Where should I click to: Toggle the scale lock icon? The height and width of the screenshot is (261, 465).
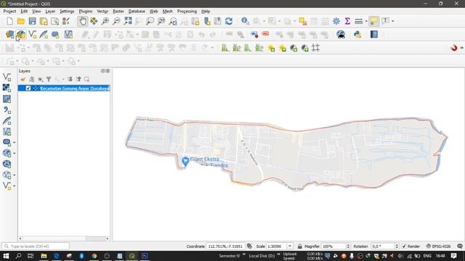(300, 246)
